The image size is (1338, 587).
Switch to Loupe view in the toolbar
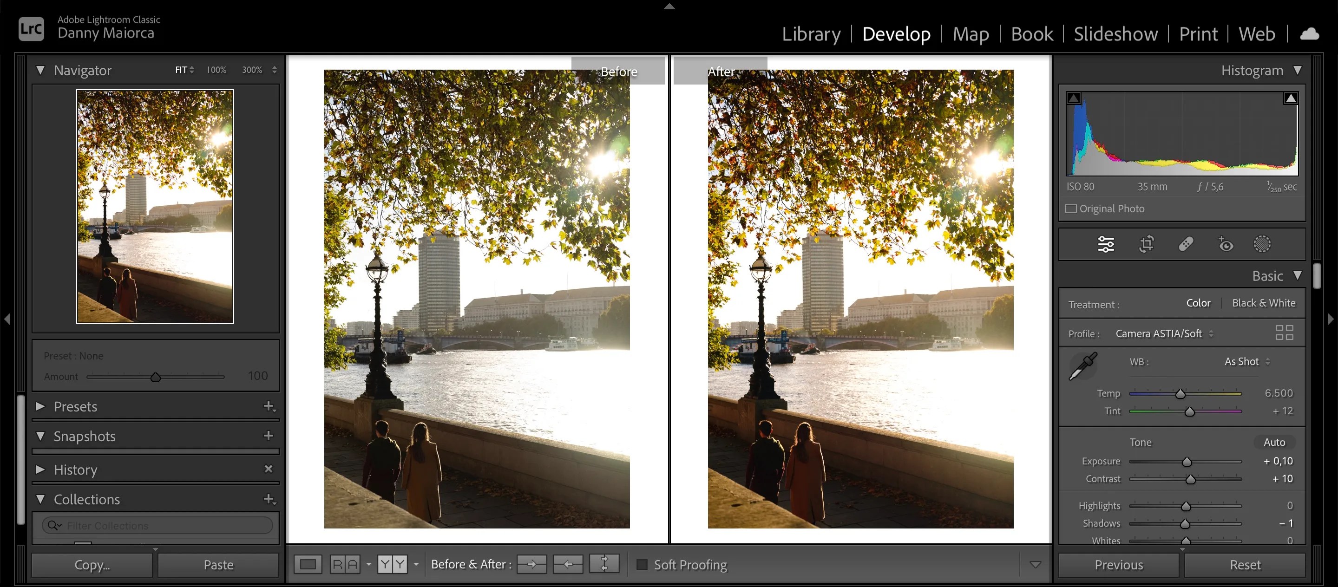pos(308,564)
